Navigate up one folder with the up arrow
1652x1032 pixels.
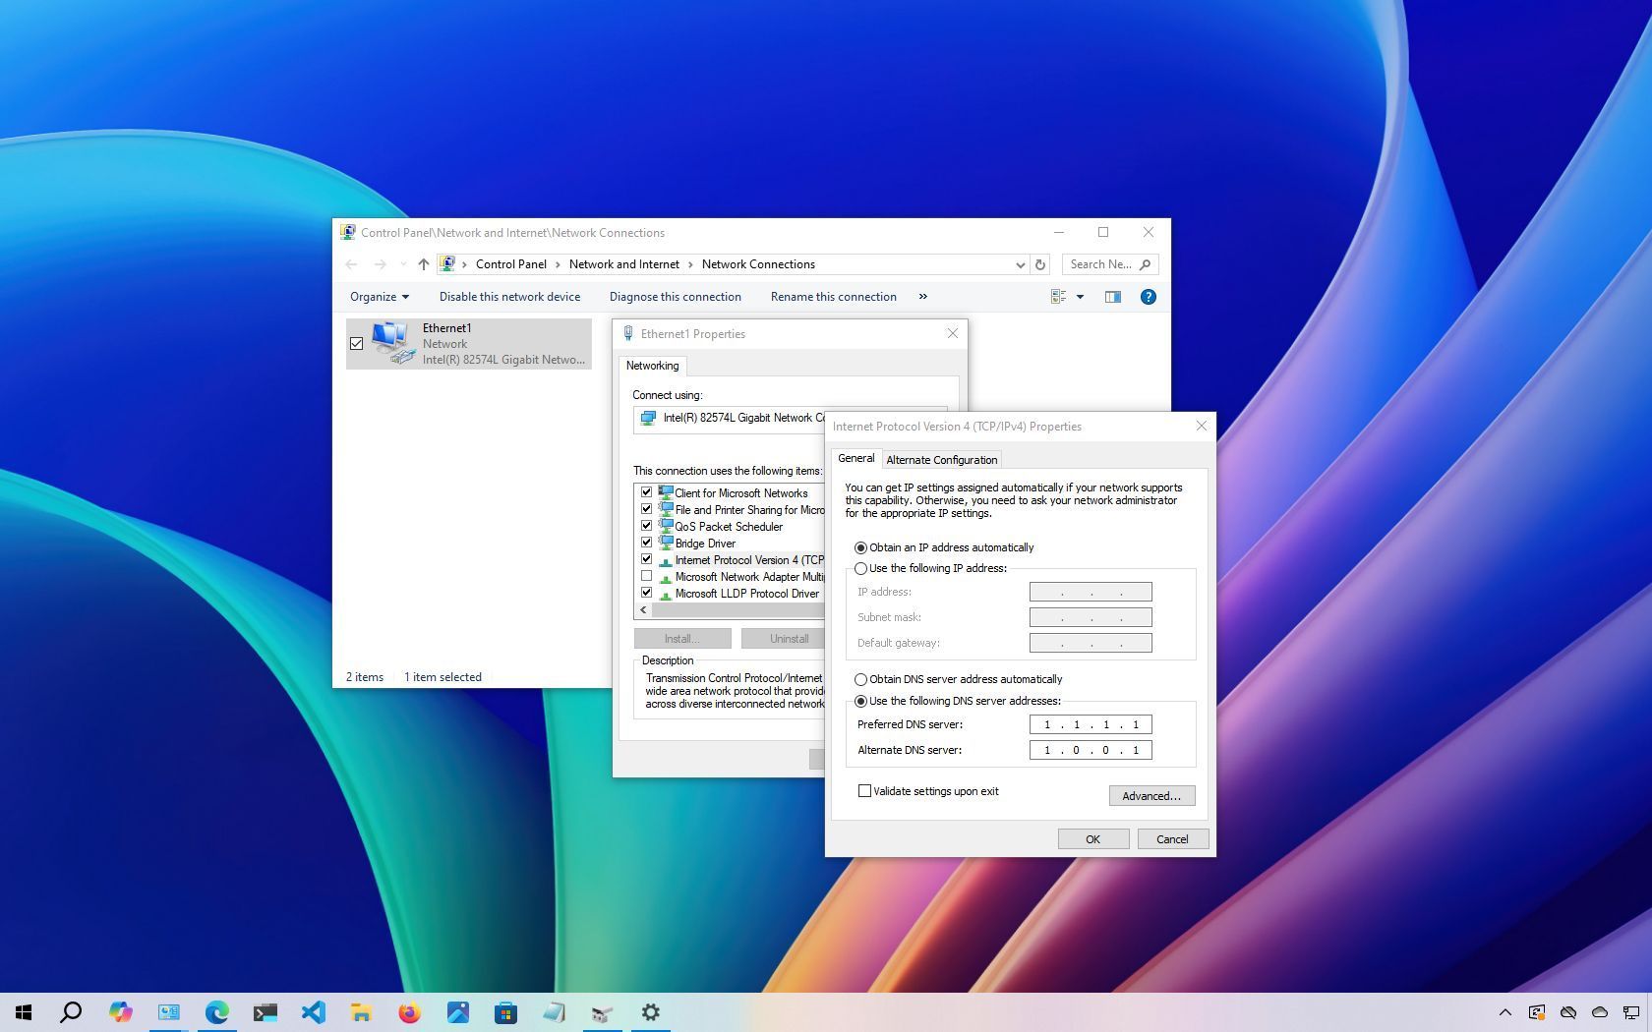[x=423, y=264]
